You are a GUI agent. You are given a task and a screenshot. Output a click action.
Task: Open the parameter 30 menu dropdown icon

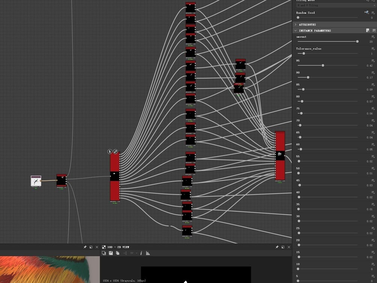tap(373, 216)
